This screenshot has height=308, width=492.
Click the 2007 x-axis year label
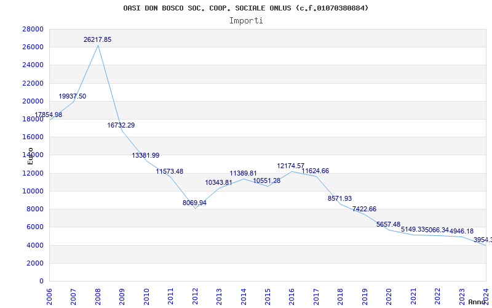tap(73, 296)
